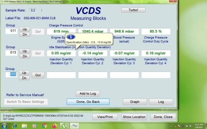
Task: Click the Group 005 input field
Action: click(11, 74)
